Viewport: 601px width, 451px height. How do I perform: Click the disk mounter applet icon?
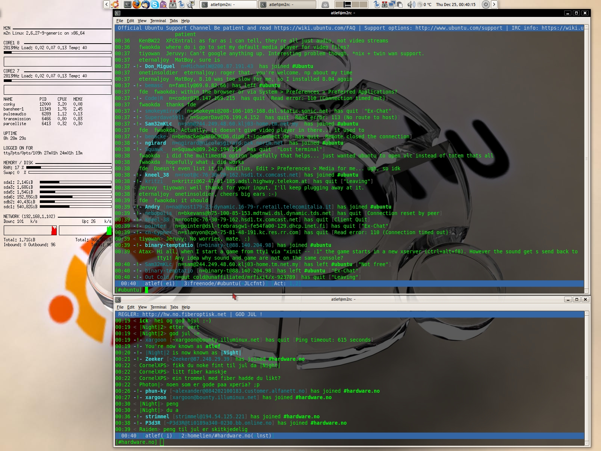click(325, 5)
